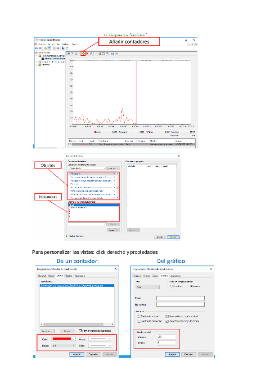Switch to Origen tab in 'Del gráfico' dialog
Screen dimensions: 270x381
tap(147, 276)
